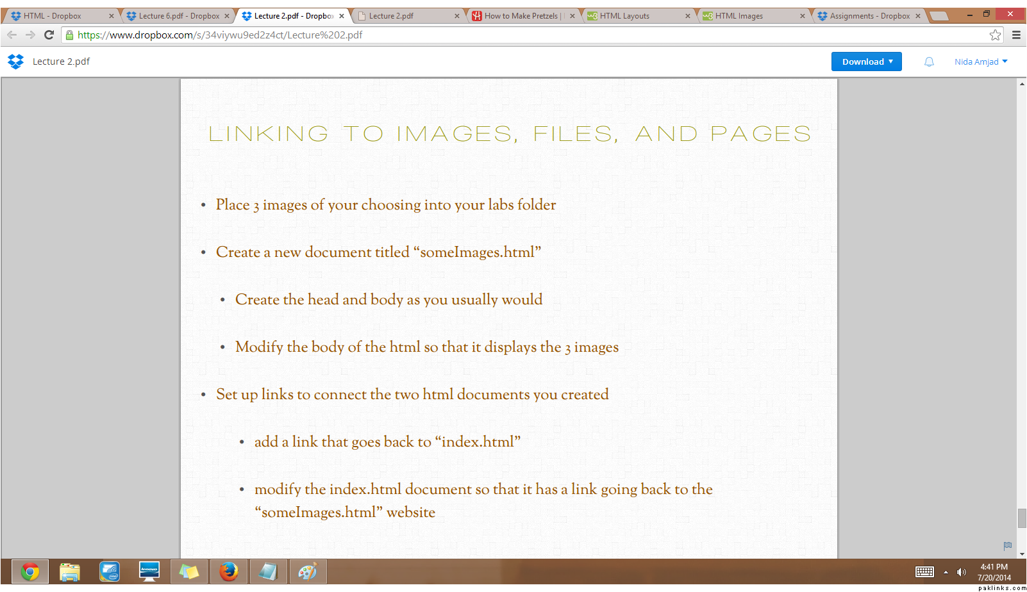Show hidden system tray icons
Screen dimensions: 1027x592
coord(946,572)
